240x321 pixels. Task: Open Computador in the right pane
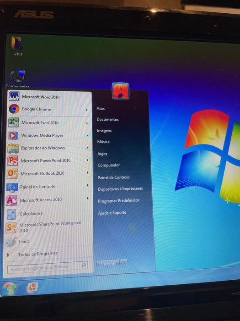[109, 165]
